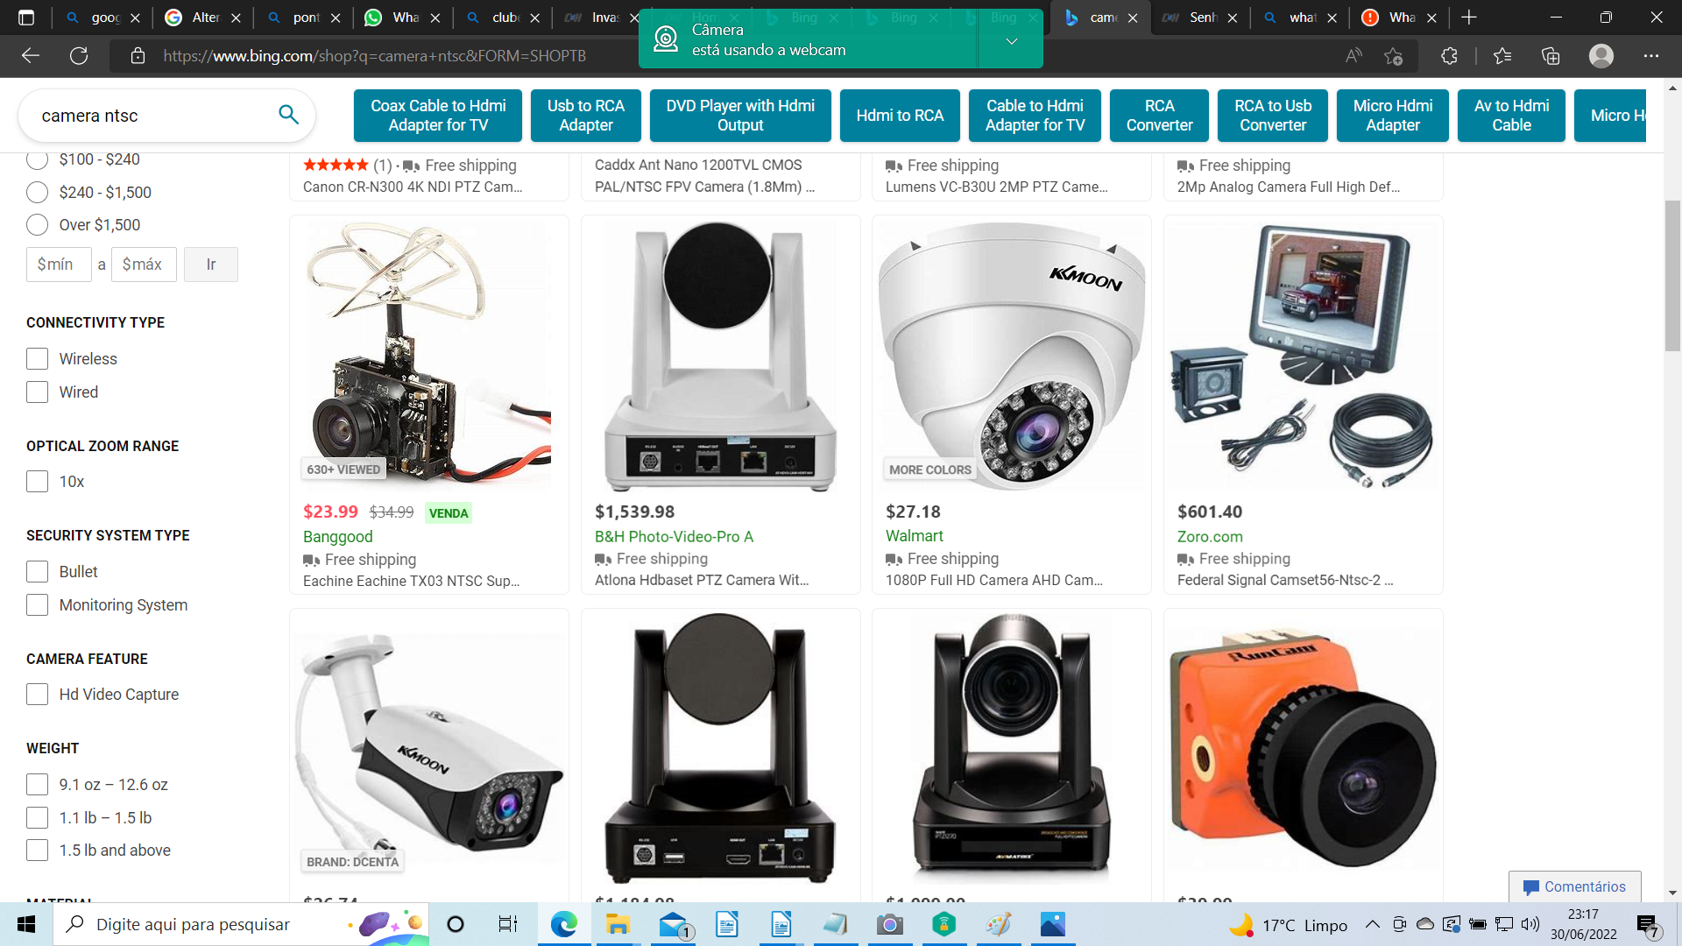This screenshot has height=946, width=1682.
Task: Click the camera ntsc search field
Action: (153, 116)
